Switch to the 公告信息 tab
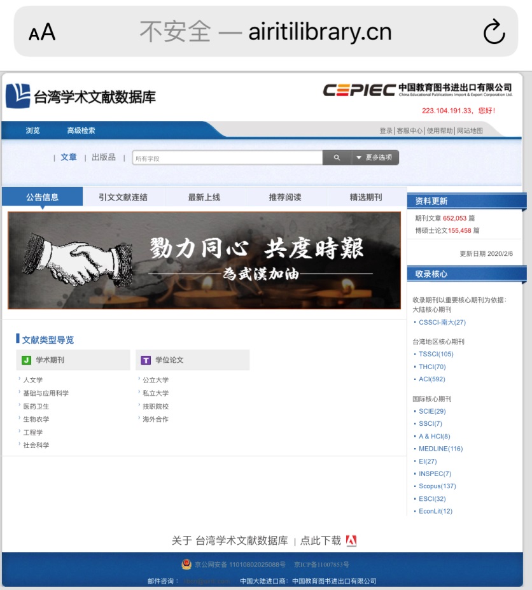The image size is (532, 590). (x=42, y=197)
